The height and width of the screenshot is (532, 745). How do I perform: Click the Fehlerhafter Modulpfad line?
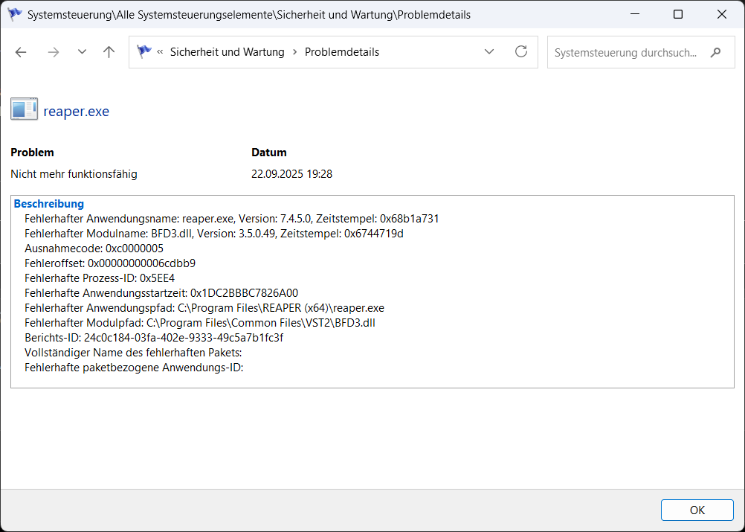[x=200, y=323]
